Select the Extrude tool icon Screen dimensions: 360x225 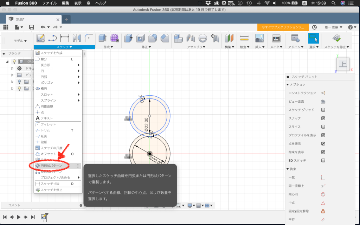coord(103,38)
